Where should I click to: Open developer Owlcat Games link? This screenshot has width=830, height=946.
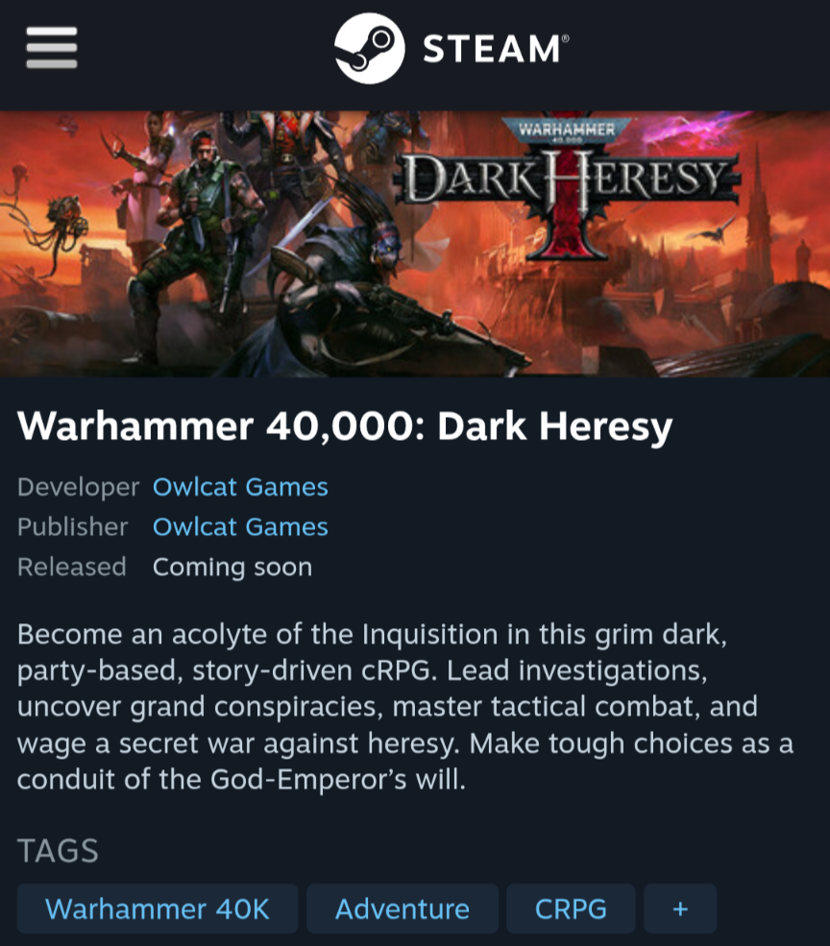[240, 487]
